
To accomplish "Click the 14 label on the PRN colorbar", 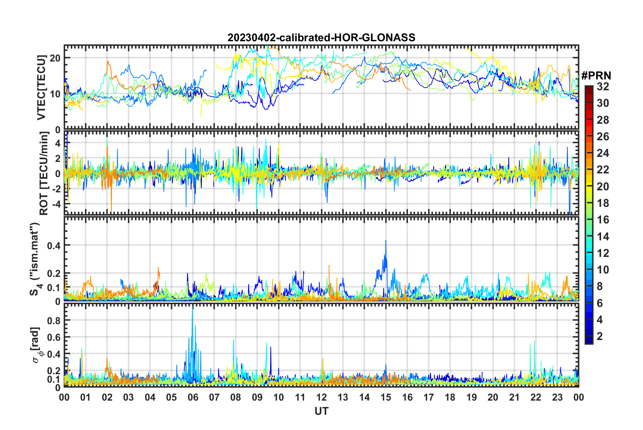I will (x=603, y=237).
